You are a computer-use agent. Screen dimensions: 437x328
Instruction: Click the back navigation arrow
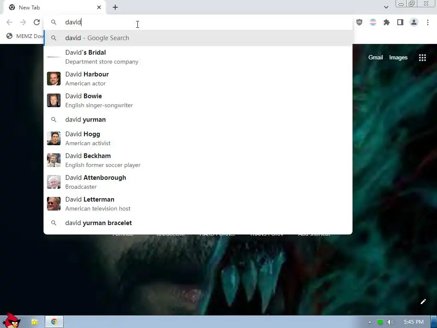(9, 22)
